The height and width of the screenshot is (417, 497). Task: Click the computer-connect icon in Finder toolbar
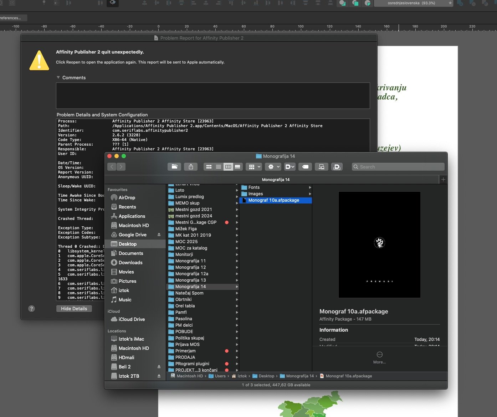tap(321, 167)
